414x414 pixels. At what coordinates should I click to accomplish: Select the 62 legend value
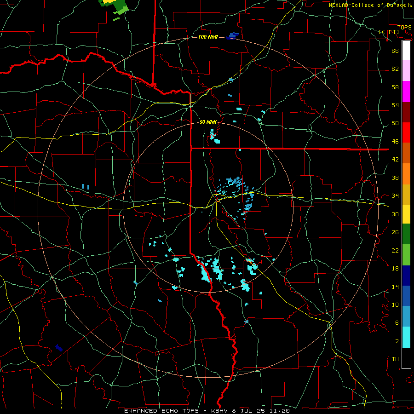[395, 69]
